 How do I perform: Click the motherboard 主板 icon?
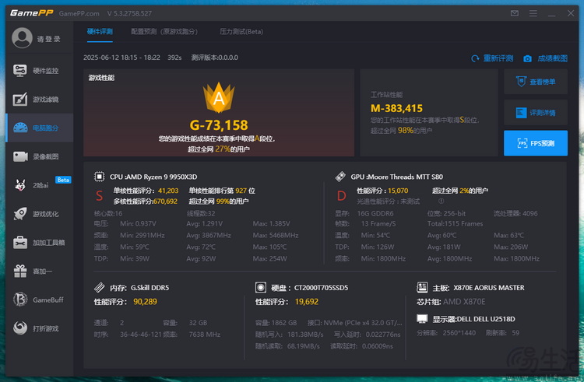pos(422,287)
